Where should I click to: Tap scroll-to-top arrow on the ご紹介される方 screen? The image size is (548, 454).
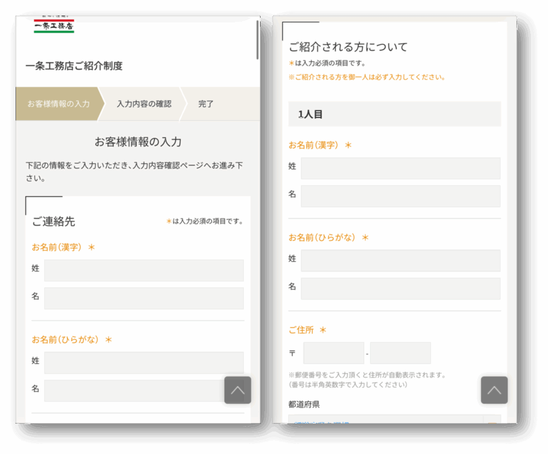click(x=494, y=390)
